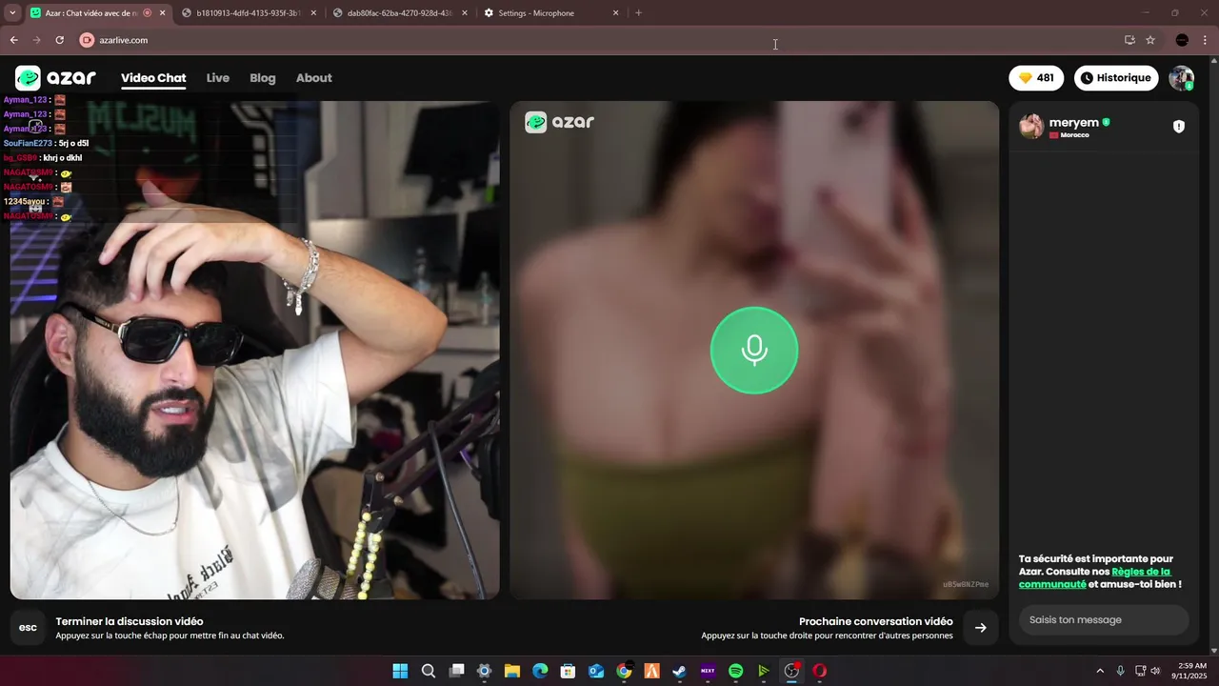Click the username meryem

coord(1074,123)
